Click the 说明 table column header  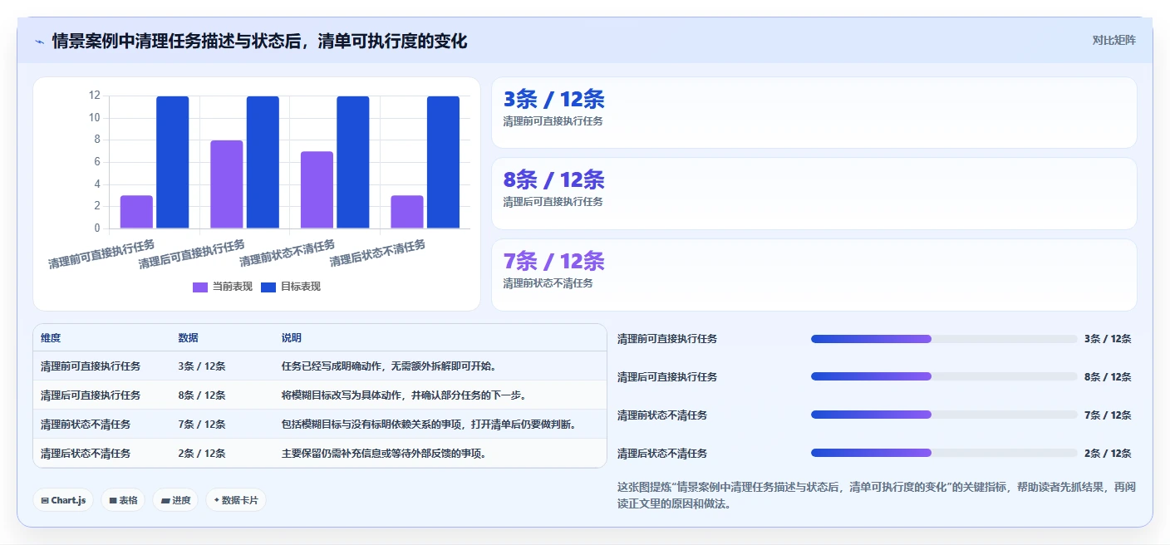pyautogui.click(x=292, y=338)
